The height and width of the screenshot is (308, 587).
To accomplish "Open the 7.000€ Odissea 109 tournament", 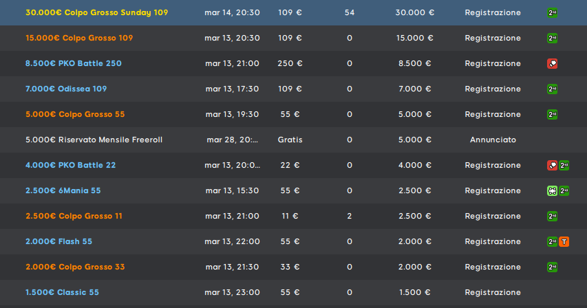I will [66, 89].
